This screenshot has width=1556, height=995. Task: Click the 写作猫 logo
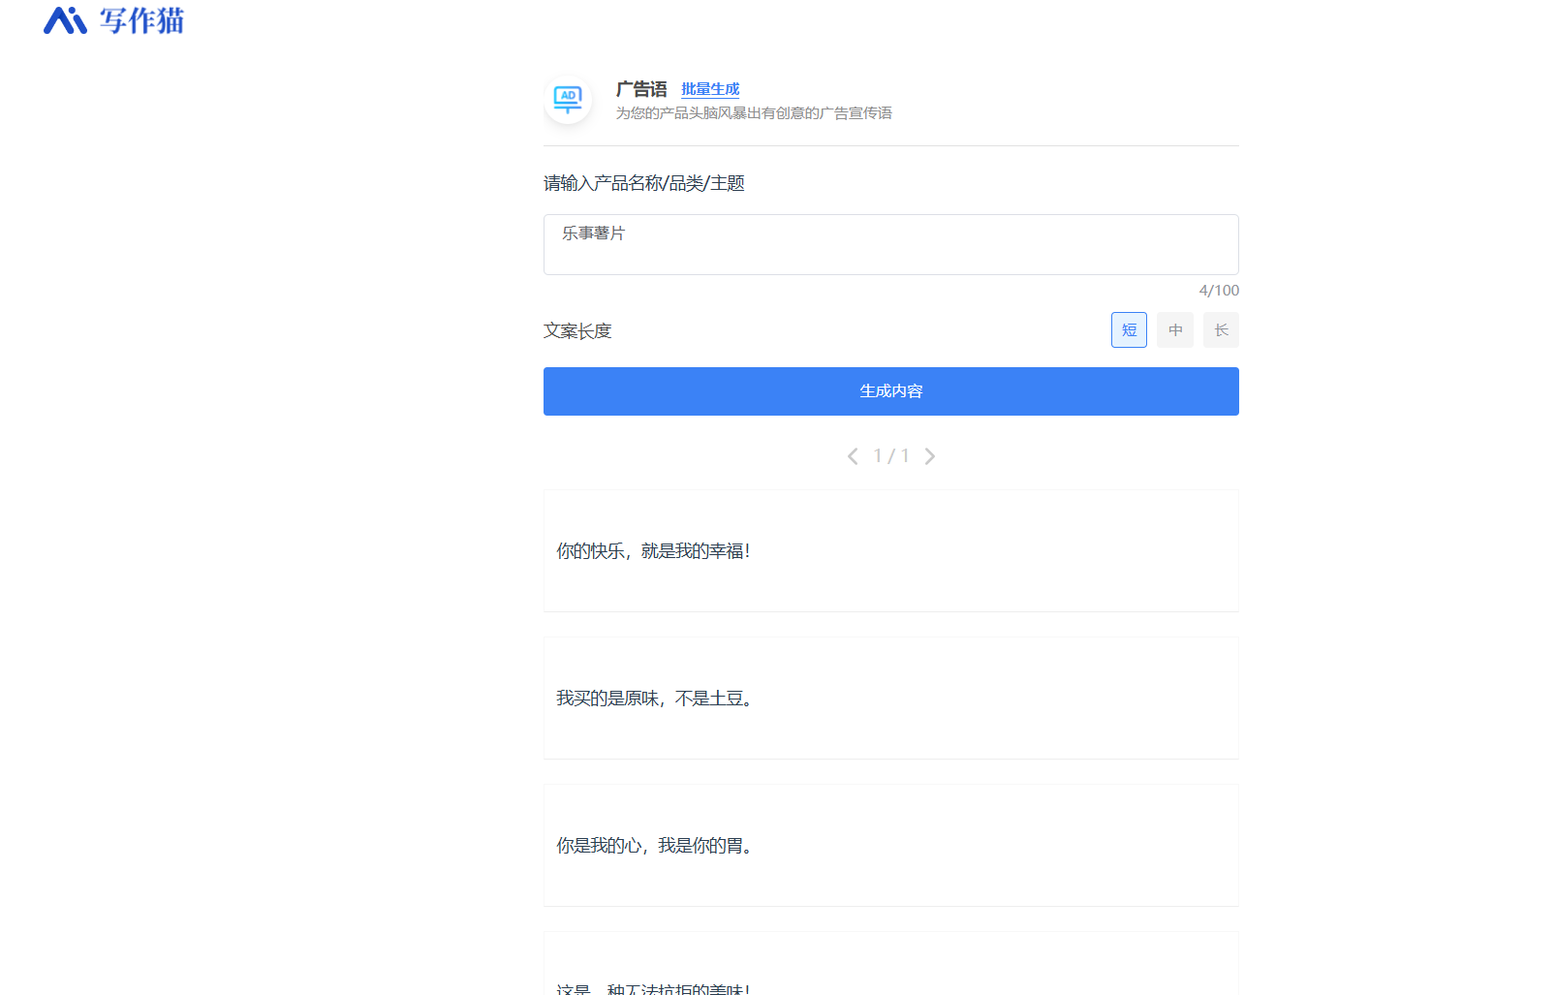click(x=113, y=20)
